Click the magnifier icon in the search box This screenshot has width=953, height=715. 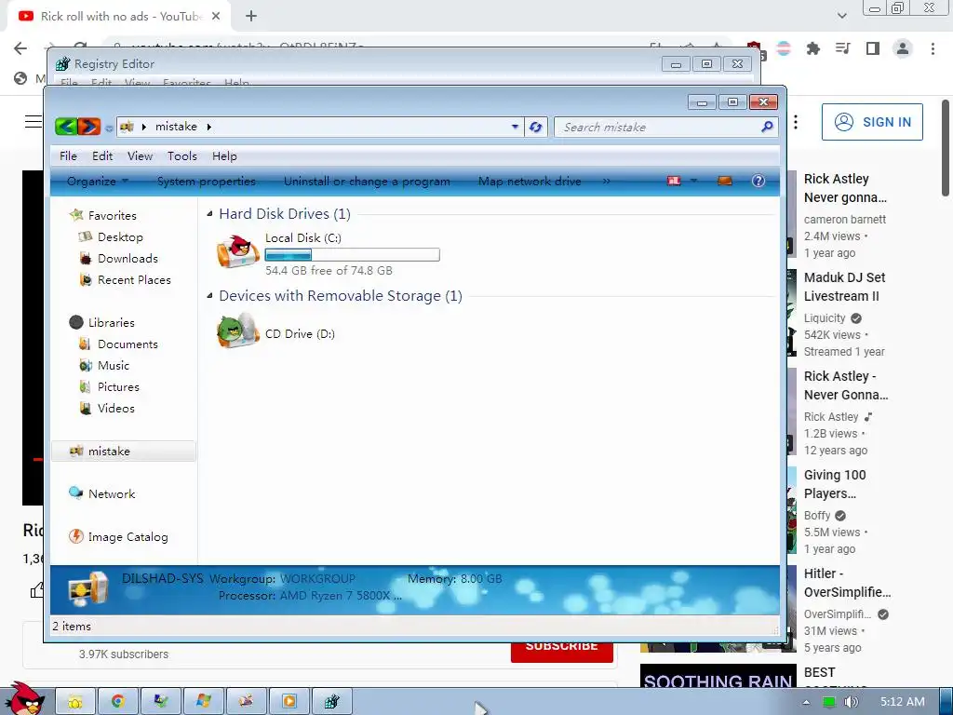[767, 127]
